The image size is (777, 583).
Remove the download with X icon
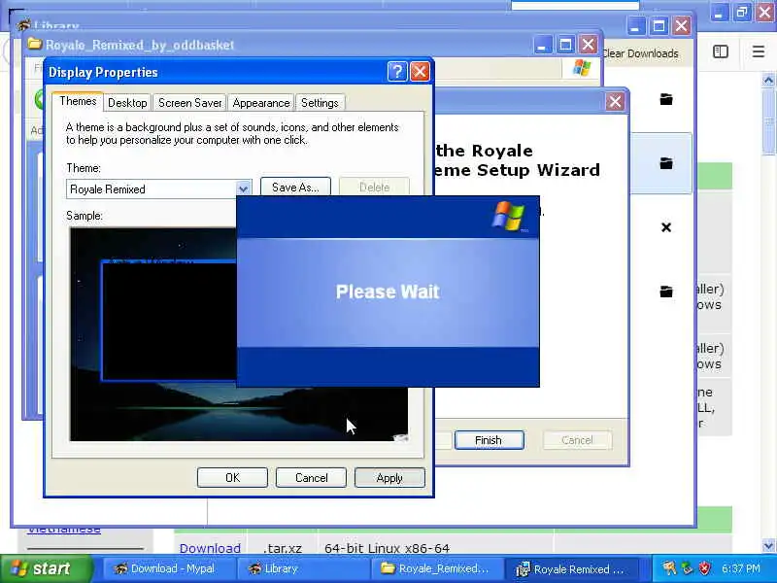click(666, 227)
